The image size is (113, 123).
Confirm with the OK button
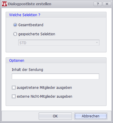coord(55,116)
